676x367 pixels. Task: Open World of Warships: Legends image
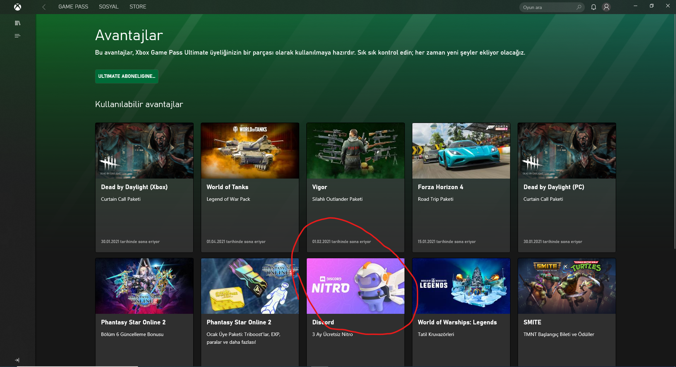[461, 286]
